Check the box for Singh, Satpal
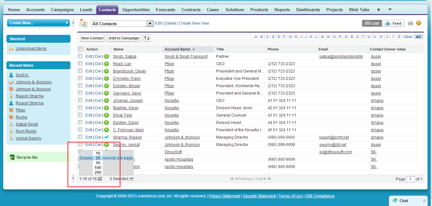432x206 pixels. click(x=81, y=56)
